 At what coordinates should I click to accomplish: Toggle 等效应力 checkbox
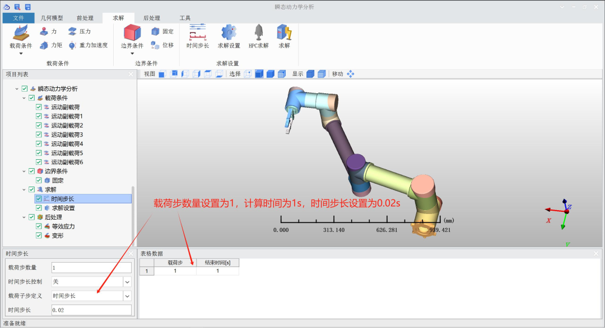pos(39,226)
